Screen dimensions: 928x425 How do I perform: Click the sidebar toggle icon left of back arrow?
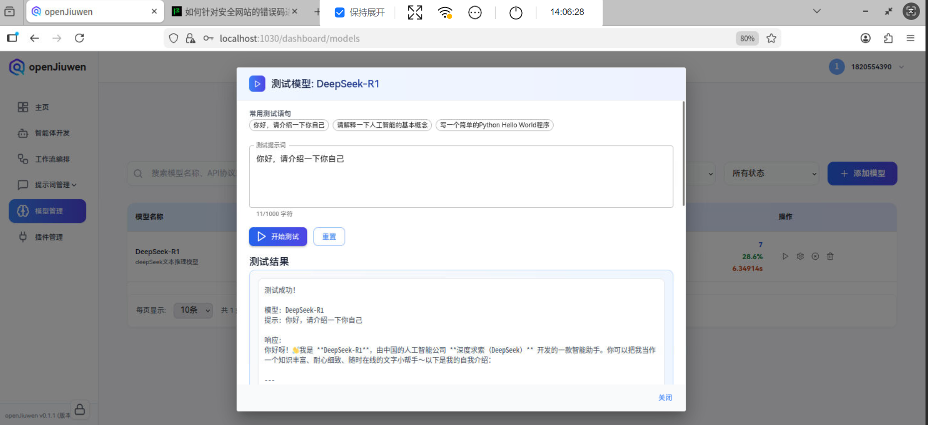12,38
